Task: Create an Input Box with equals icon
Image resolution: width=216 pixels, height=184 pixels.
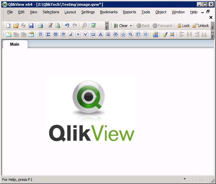Action: click(78, 34)
